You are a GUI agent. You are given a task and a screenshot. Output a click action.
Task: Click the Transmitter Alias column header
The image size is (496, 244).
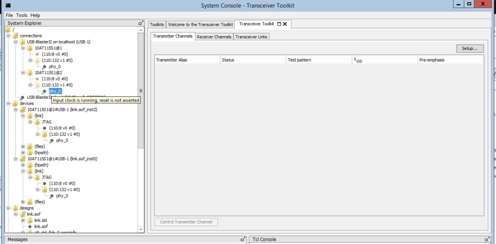pyautogui.click(x=187, y=60)
